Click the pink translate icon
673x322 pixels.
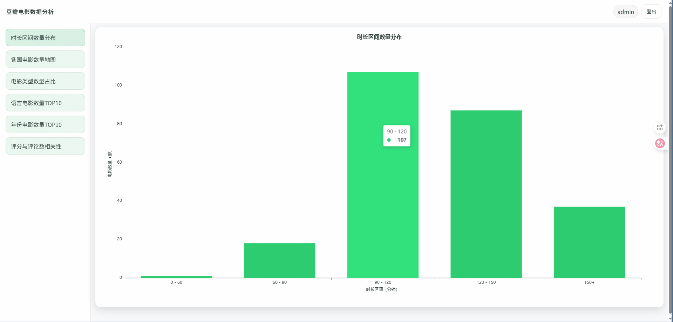[x=660, y=143]
